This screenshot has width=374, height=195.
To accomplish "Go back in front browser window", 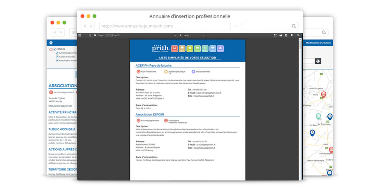I will point(85,26).
